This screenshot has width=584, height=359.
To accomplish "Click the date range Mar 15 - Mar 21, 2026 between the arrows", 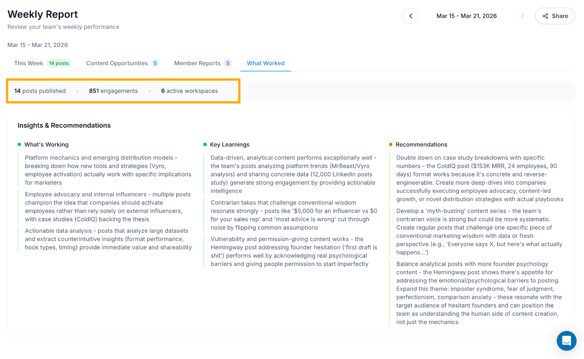I will coord(466,16).
